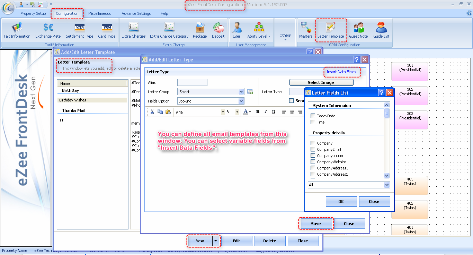Open Masters in GRM Configuration
Image resolution: width=473 pixels, height=255 pixels.
[306, 30]
